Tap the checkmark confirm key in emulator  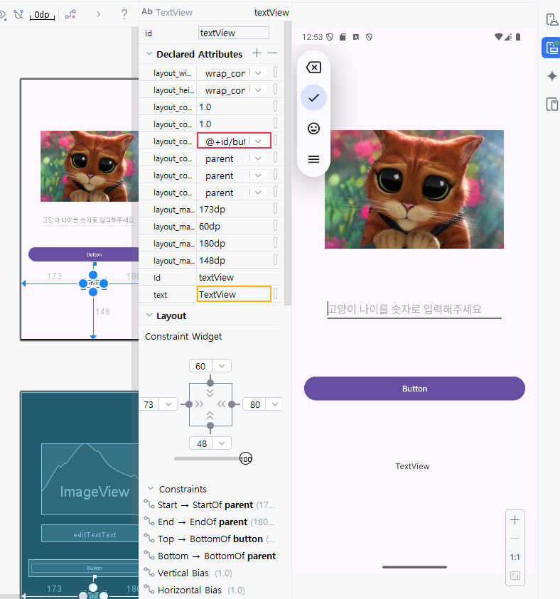point(313,98)
